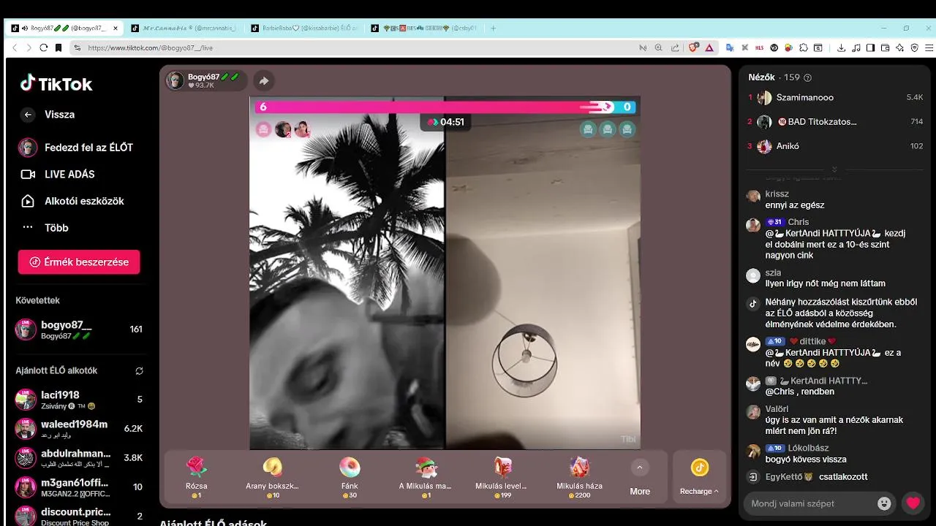The height and width of the screenshot is (526, 936).
Task: Send a Fánk gift
Action: tap(349, 476)
